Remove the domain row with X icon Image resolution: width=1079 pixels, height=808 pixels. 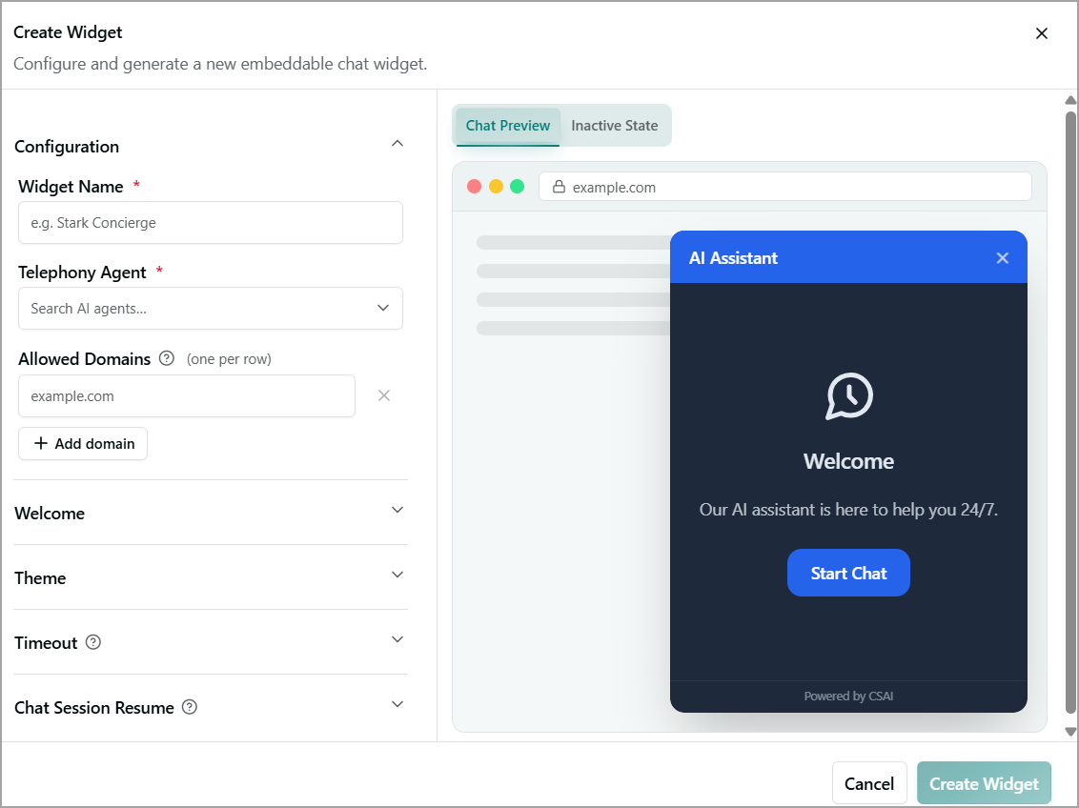384,395
